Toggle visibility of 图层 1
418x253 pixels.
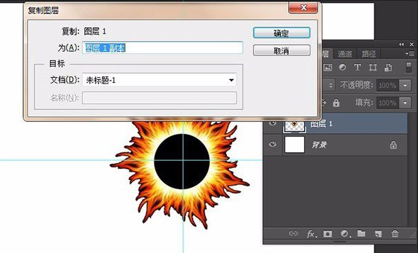[273, 123]
